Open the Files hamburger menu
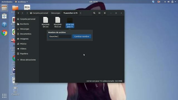Image resolution: width=178 pixels, height=100 pixels. click(105, 13)
